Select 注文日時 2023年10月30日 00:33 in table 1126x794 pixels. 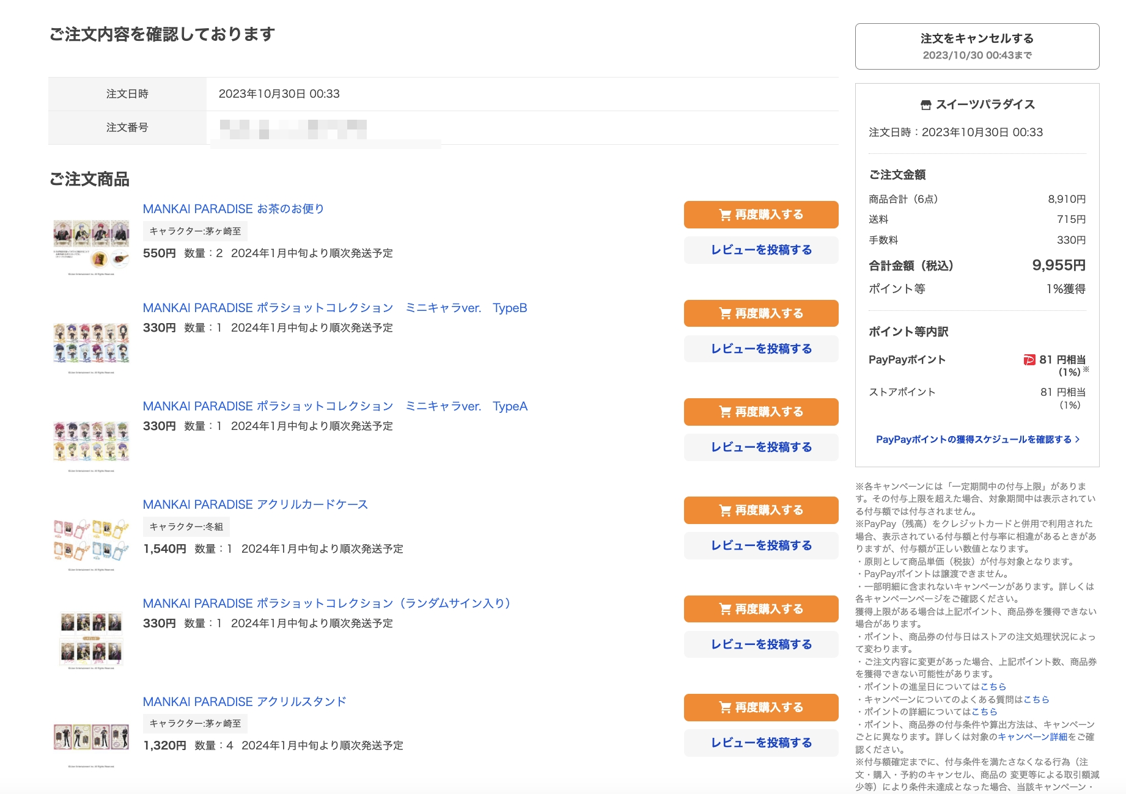[279, 94]
